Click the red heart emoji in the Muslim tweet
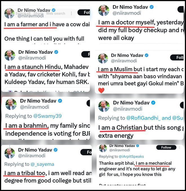Viewport: 186px width, 191px height. point(101,90)
